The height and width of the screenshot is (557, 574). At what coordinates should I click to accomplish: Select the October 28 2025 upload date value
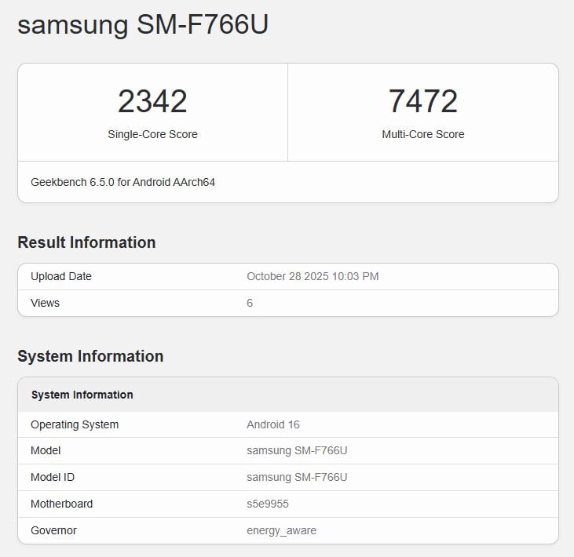click(313, 276)
